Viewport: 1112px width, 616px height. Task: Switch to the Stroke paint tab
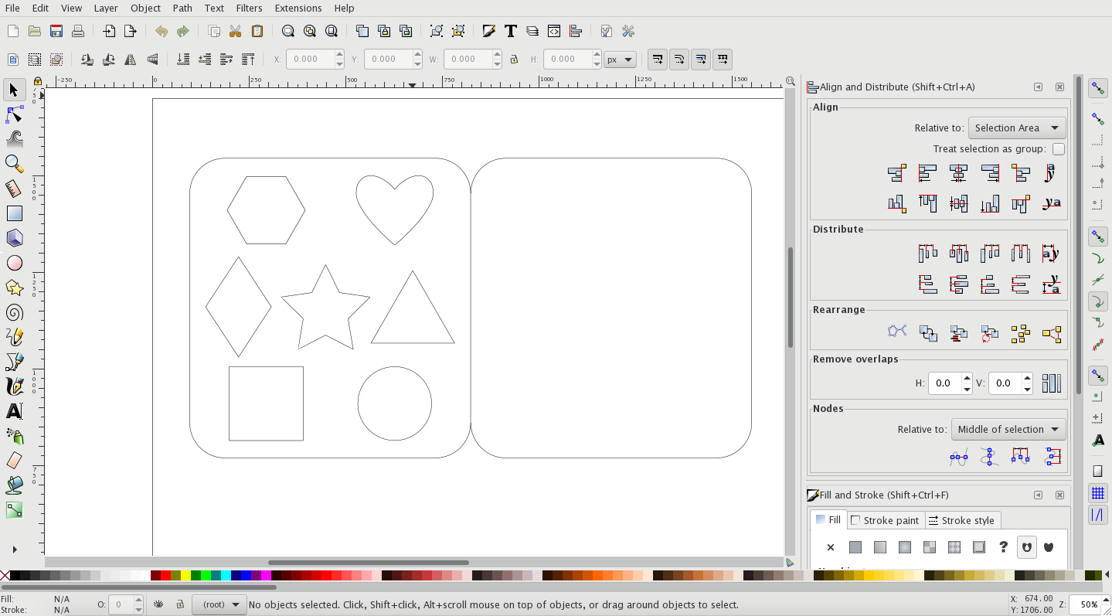pyautogui.click(x=885, y=520)
